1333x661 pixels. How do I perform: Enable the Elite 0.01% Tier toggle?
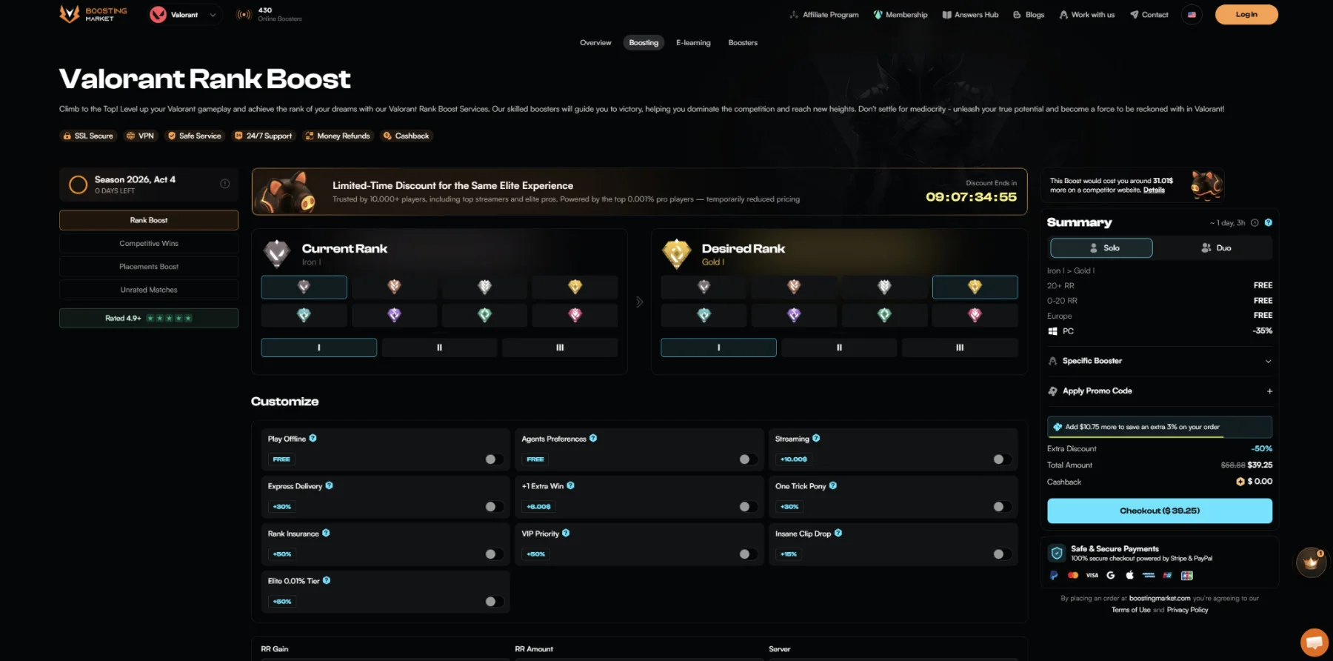click(x=494, y=602)
